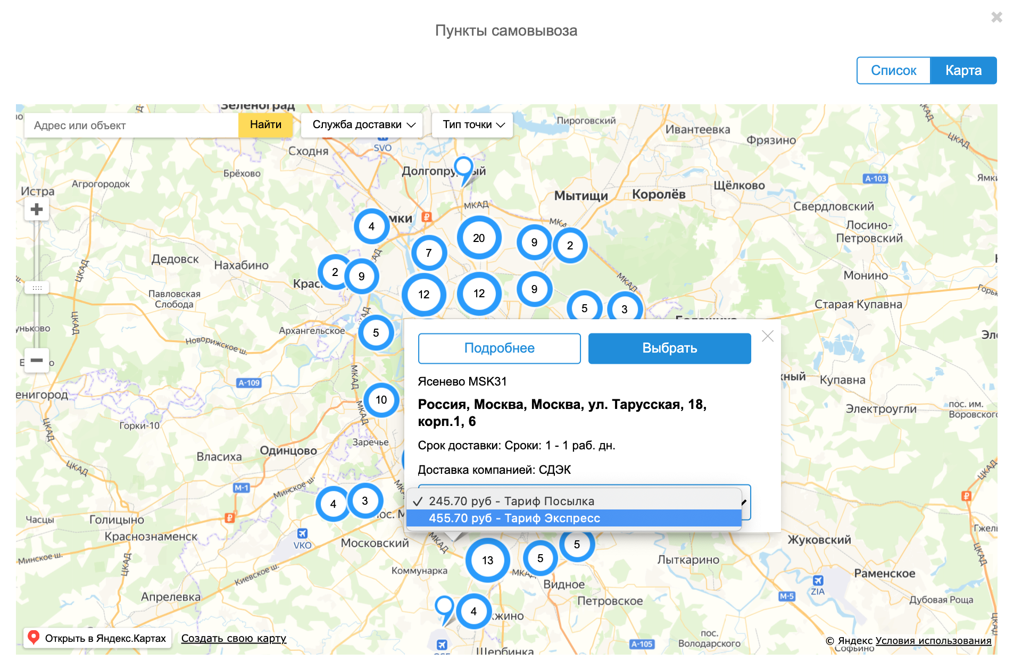Viewport: 1014px width, 669px height.
Task: Open the cluster marker showing 10 points
Action: 381,400
